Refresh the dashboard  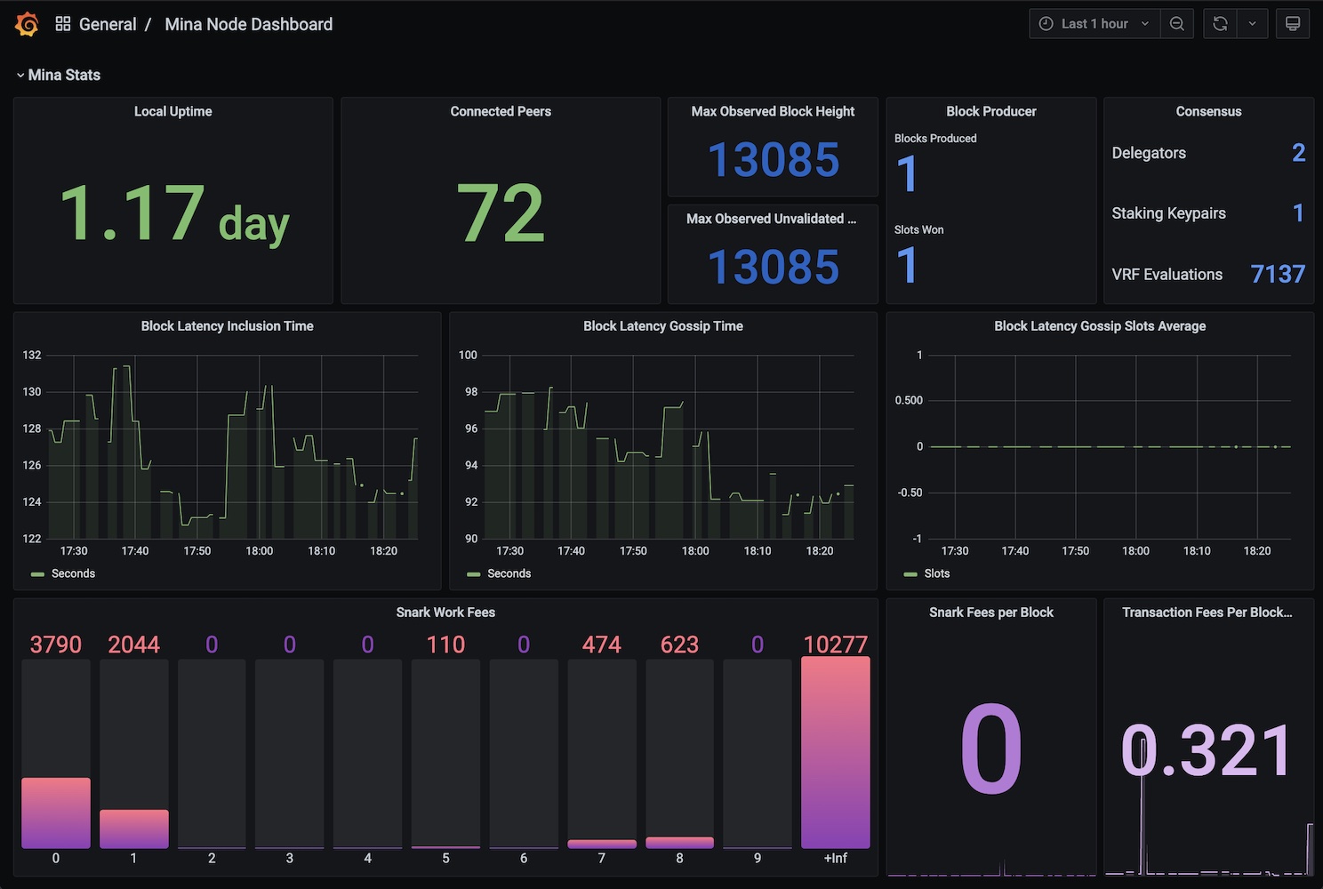pos(1220,24)
